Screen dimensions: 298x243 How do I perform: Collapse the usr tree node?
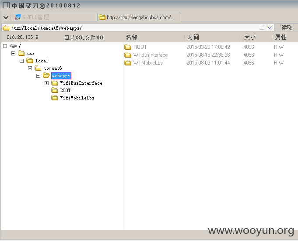13,54
